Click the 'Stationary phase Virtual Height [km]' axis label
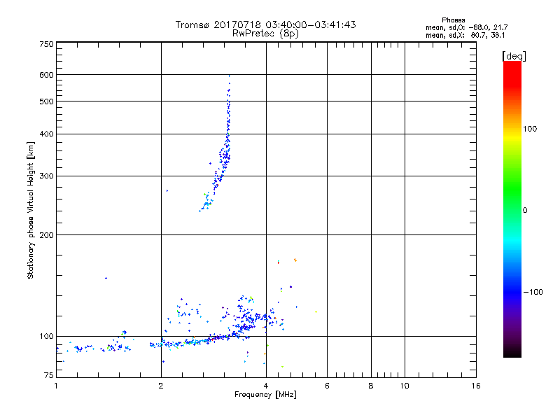Screen dimensions: 560x420 pyautogui.click(x=31, y=211)
